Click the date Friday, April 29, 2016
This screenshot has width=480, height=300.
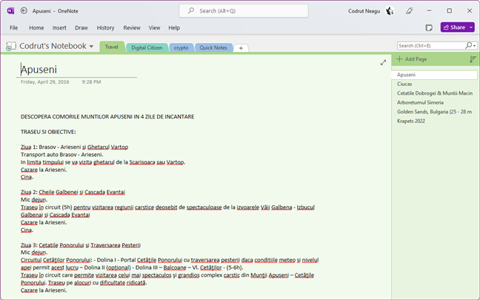[x=45, y=82]
